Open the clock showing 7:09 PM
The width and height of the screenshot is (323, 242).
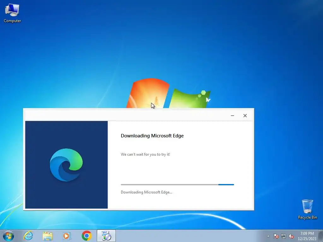[307, 233]
